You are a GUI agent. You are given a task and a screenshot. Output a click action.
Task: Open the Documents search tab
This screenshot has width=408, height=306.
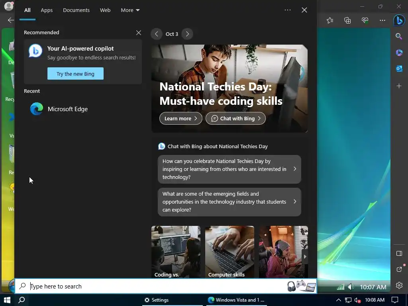pos(76,10)
